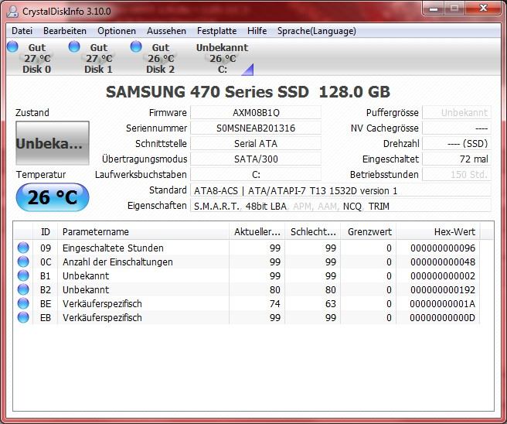This screenshot has height=424, width=507.
Task: Click hex value 00000000001A
Action: point(442,303)
